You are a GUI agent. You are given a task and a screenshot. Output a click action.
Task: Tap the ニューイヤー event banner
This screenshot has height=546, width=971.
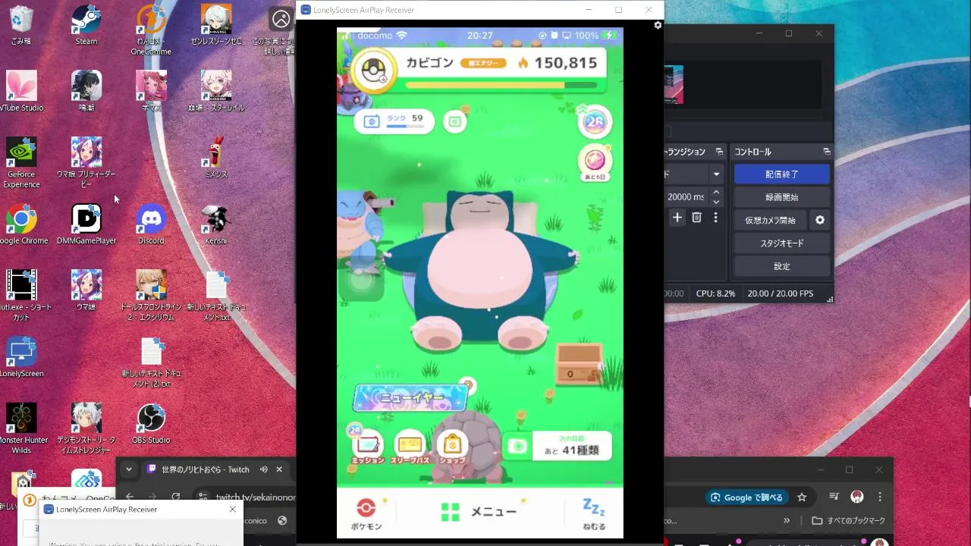[411, 397]
